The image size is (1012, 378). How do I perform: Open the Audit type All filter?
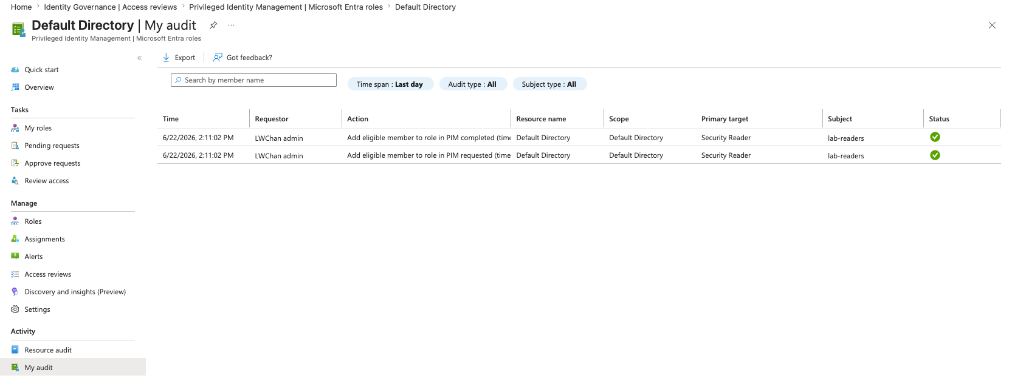click(472, 84)
